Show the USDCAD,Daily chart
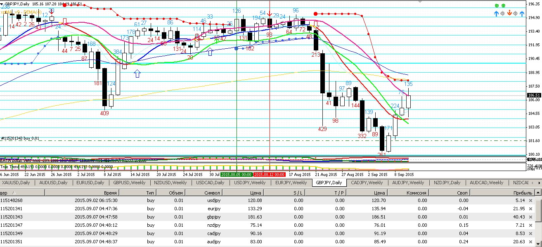The image size is (542, 247). pyautogui.click(x=211, y=183)
